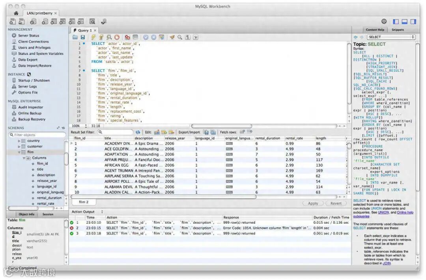Viewport: 426px width, 280px height.
Task: Select the film 2 result tab
Action: (84, 202)
